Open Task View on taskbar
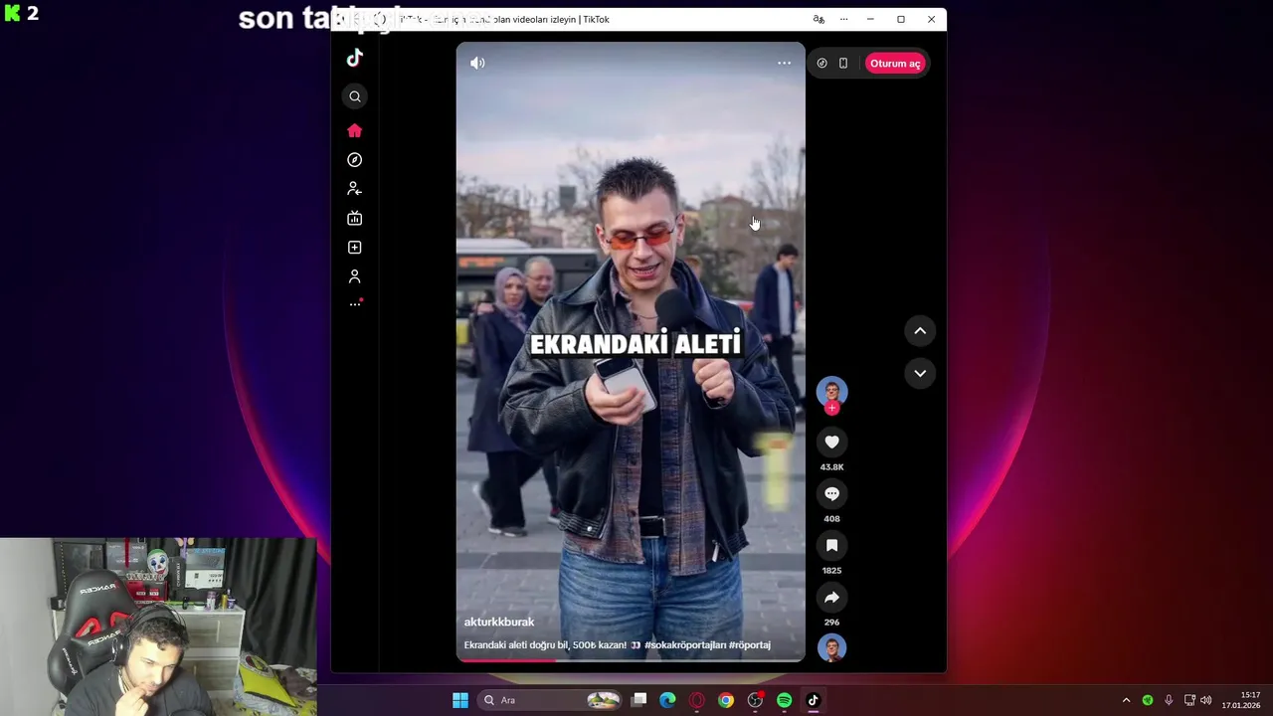This screenshot has height=716, width=1273. point(639,700)
